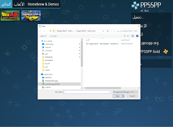Select OneDrive in navigation pane

tap(47, 78)
